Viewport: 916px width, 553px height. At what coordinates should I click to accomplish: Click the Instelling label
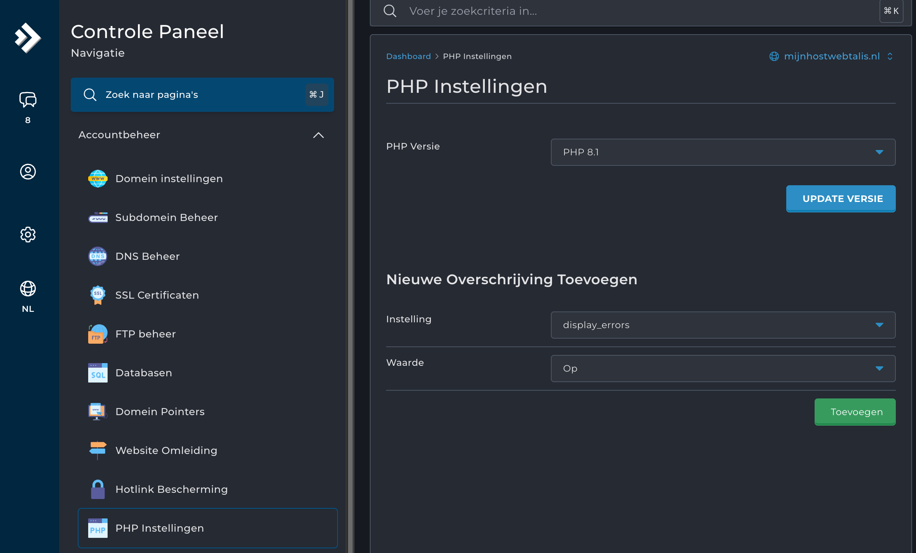click(x=409, y=319)
